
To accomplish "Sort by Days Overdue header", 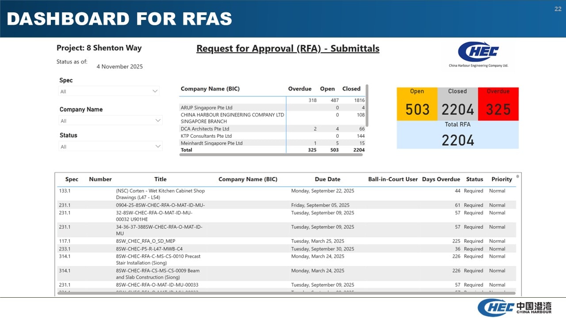I will pos(441,179).
